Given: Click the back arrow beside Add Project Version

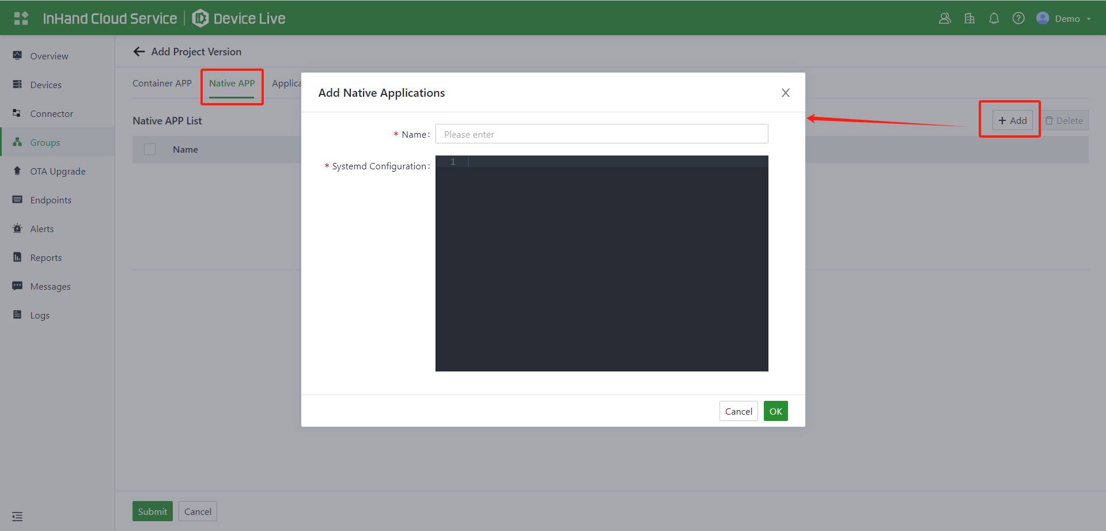Looking at the screenshot, I should [139, 52].
